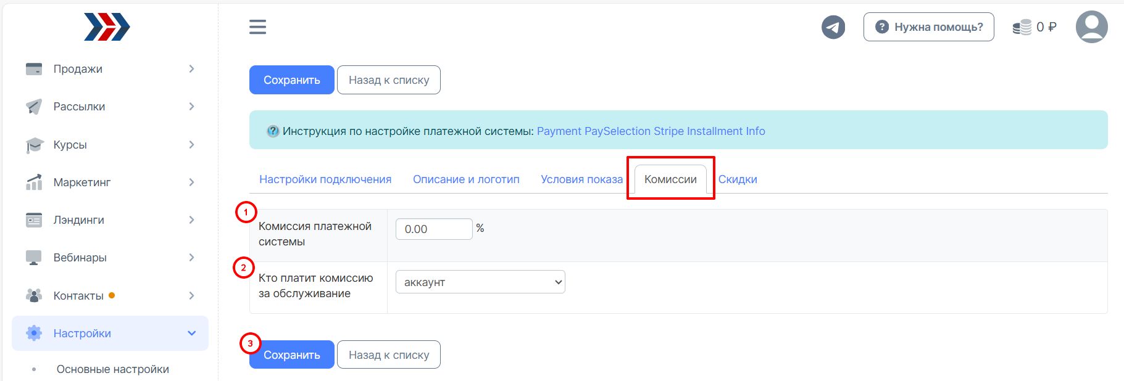Focus the payment system commission field
This screenshot has height=381, width=1124.
point(434,229)
